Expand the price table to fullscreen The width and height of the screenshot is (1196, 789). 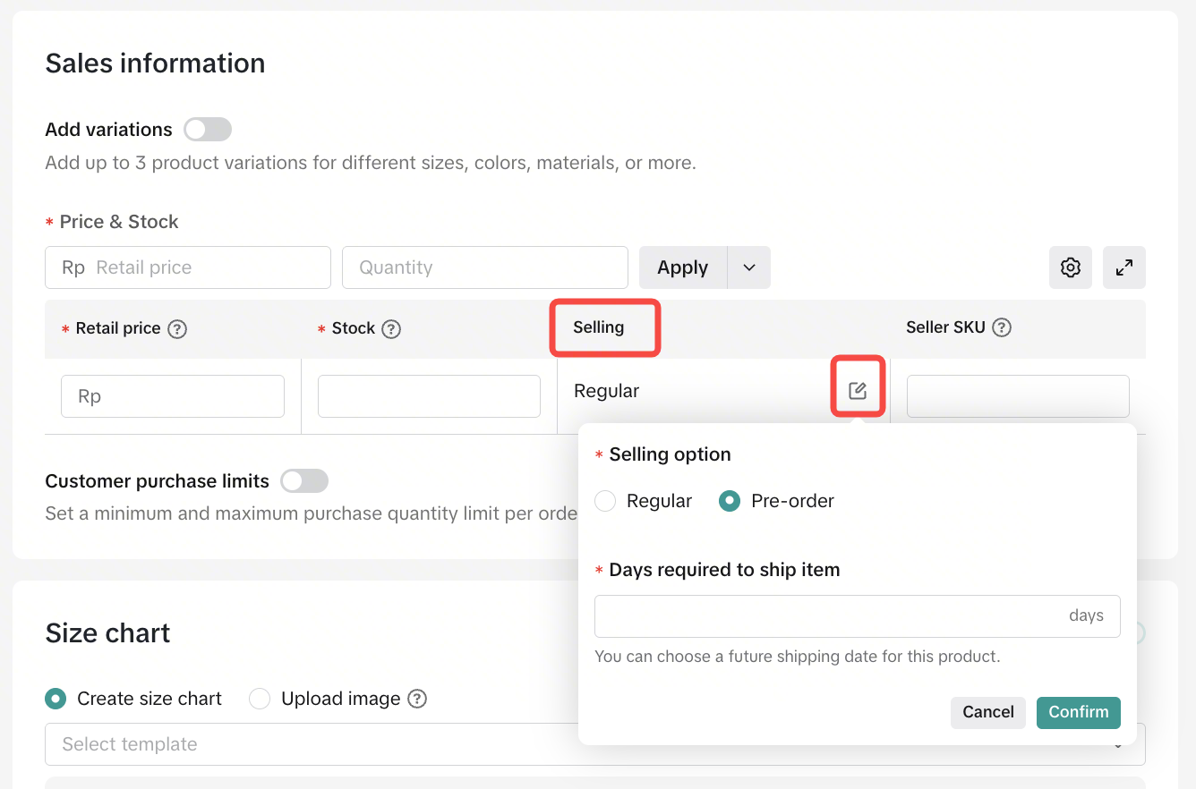coord(1123,267)
